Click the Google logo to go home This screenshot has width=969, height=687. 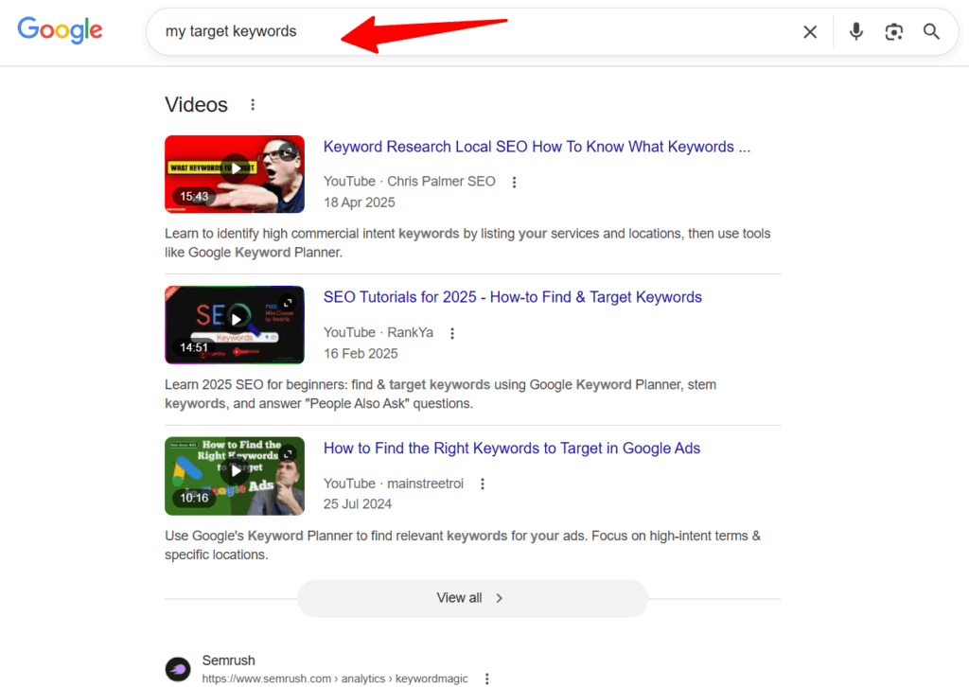[60, 29]
